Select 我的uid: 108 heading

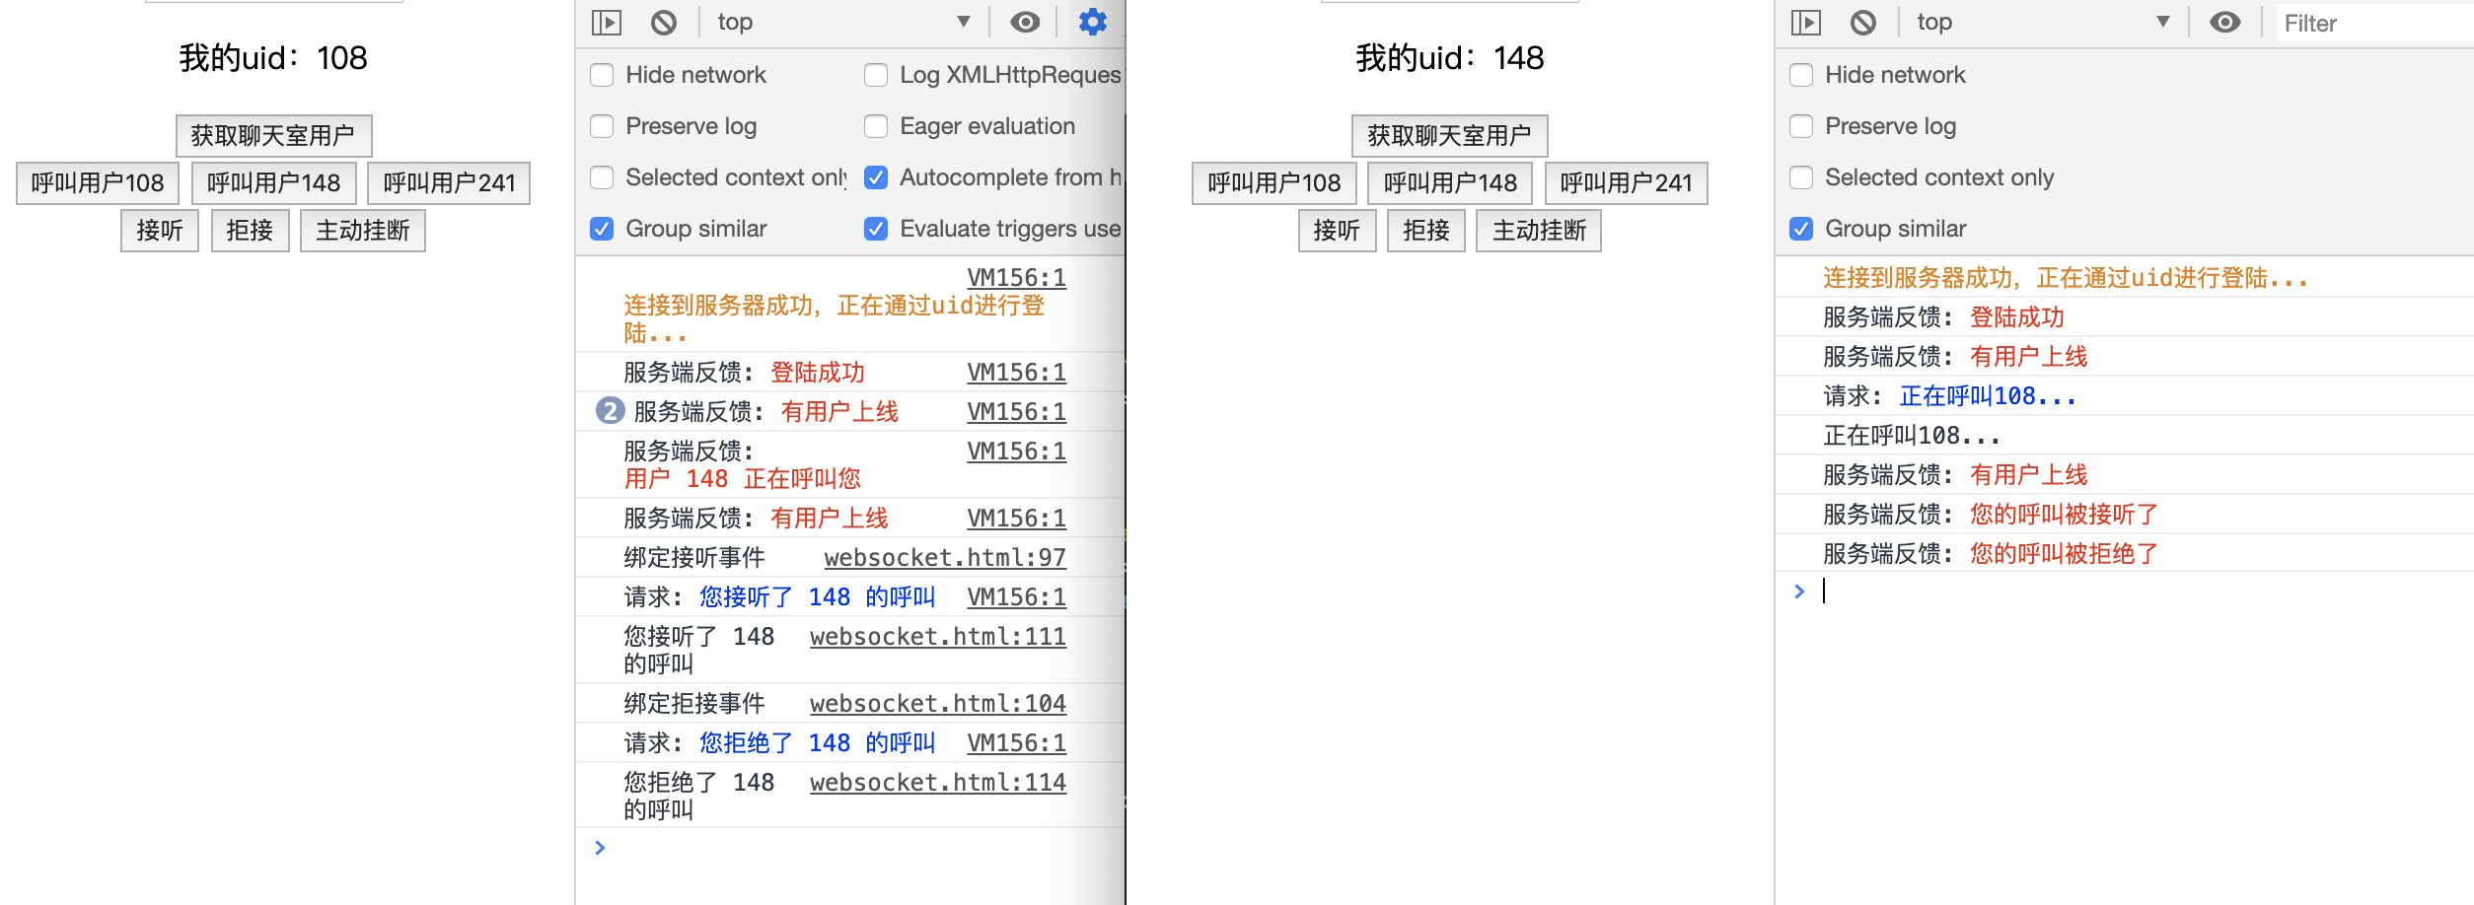point(273,58)
